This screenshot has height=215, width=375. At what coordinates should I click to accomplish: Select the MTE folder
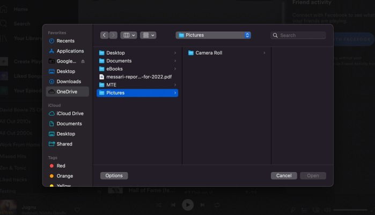tap(137, 85)
